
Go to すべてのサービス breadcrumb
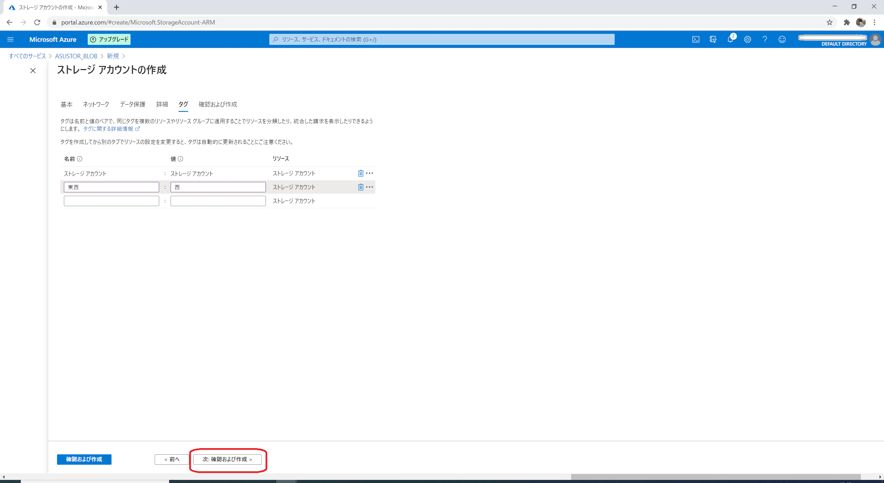[x=27, y=56]
